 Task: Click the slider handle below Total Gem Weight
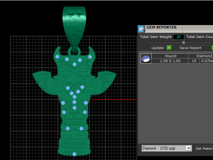point(184,43)
